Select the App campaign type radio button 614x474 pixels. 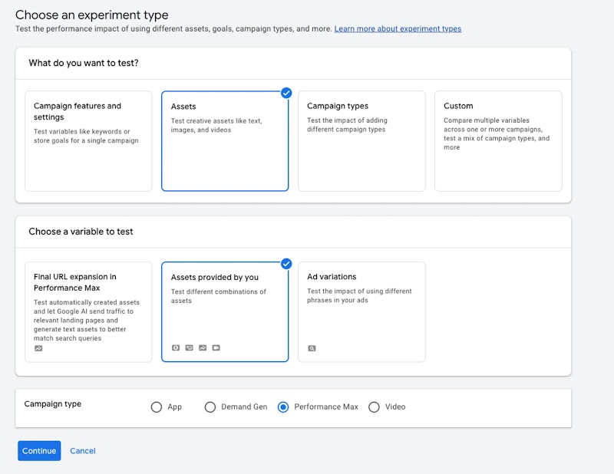[x=157, y=408]
